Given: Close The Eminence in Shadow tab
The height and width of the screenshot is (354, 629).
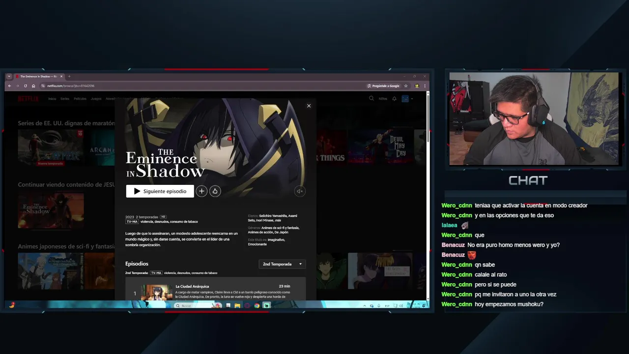Looking at the screenshot, I should coord(61,76).
